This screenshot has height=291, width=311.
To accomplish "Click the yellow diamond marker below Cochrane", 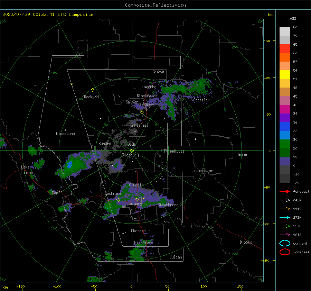I will (119, 200).
